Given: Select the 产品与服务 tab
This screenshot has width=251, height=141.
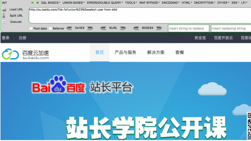Looking at the screenshot, I should (125, 53).
